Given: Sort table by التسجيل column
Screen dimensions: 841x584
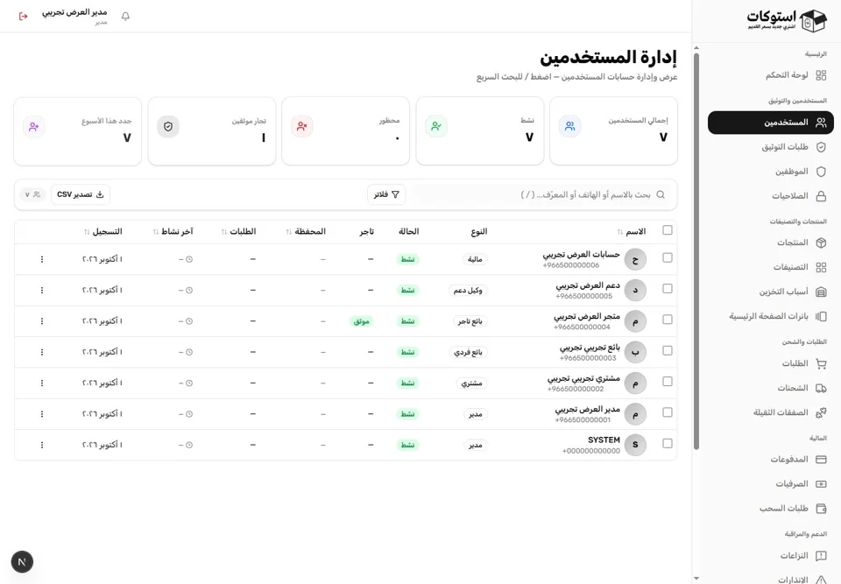Looking at the screenshot, I should pyautogui.click(x=103, y=232).
